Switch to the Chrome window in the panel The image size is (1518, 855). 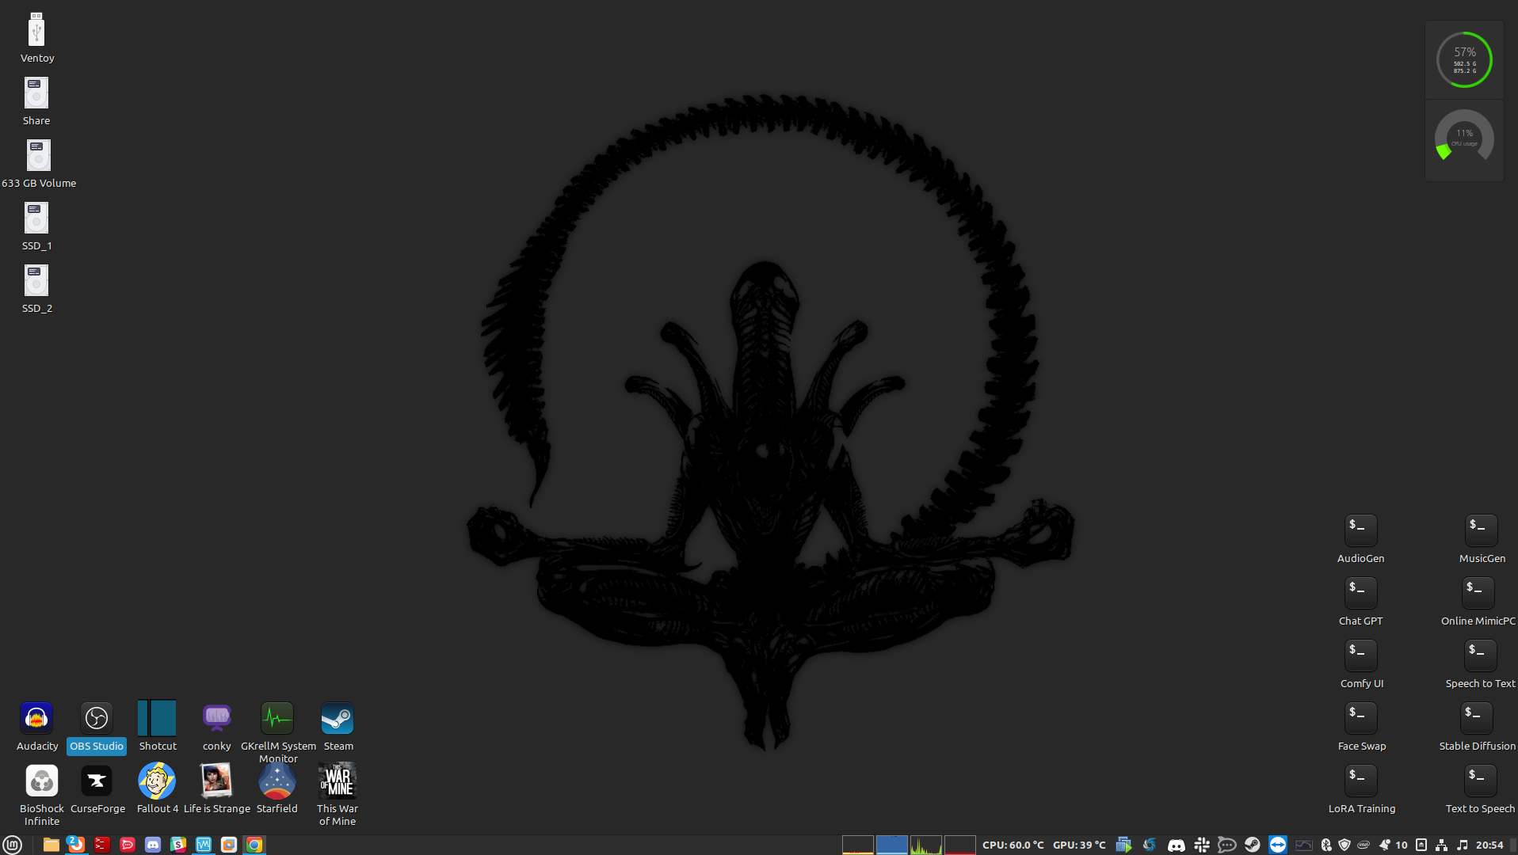coord(254,845)
